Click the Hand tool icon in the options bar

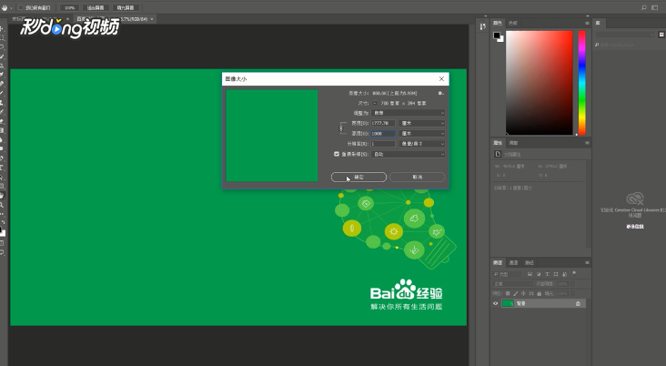tap(5, 7)
